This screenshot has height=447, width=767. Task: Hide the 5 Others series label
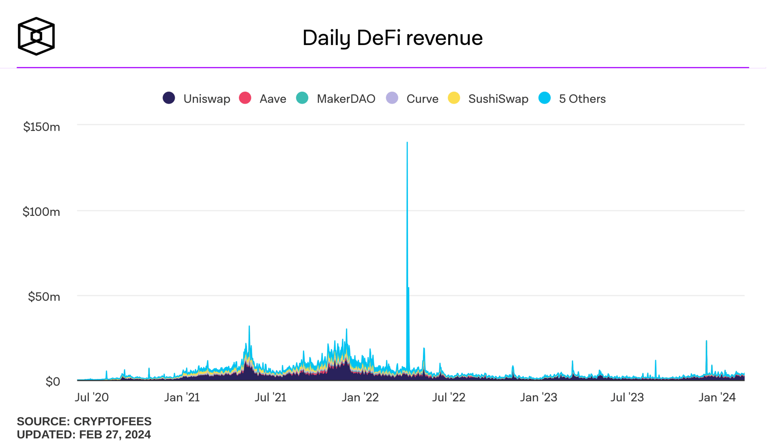pos(582,99)
